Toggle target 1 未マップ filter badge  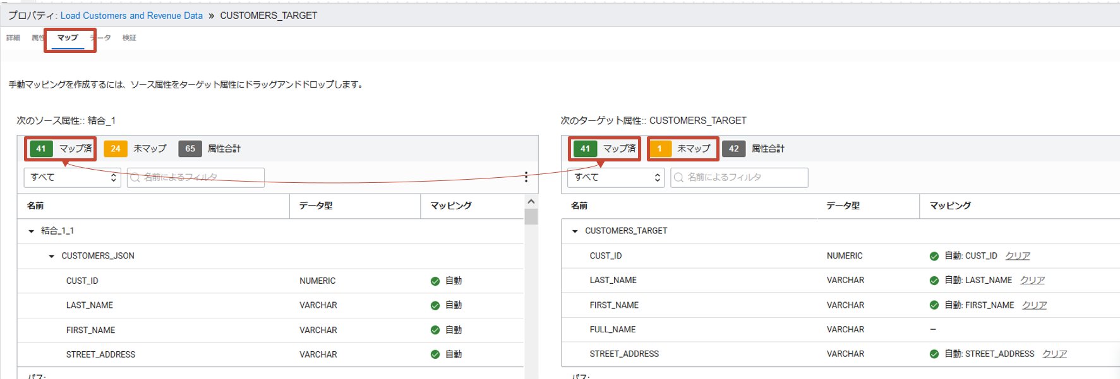pos(682,149)
